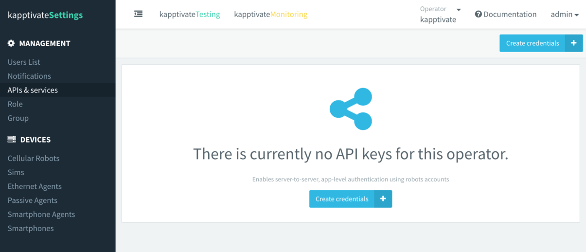The width and height of the screenshot is (586, 252).
Task: Click the sidebar collapse hamburger icon
Action: pos(139,14)
